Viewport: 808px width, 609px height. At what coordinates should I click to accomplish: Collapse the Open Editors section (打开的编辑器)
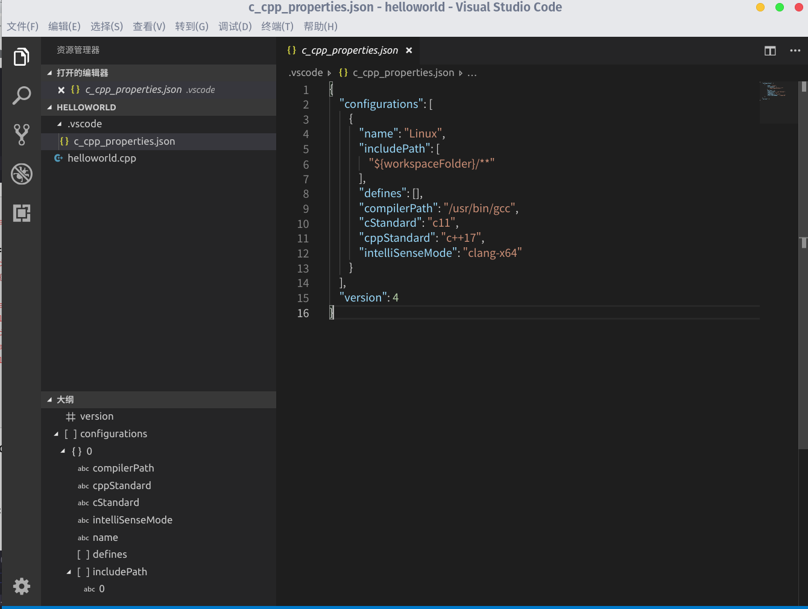click(x=50, y=73)
